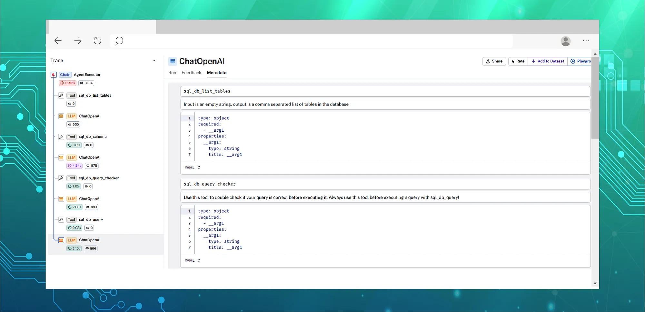Viewport: 645px width, 312px height.
Task: Click the 0.01s latency badge
Action: (74, 145)
